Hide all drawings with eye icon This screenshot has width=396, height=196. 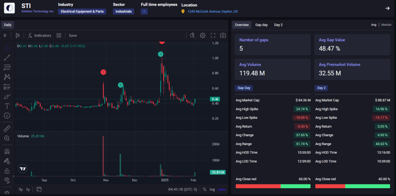(x=7, y=180)
